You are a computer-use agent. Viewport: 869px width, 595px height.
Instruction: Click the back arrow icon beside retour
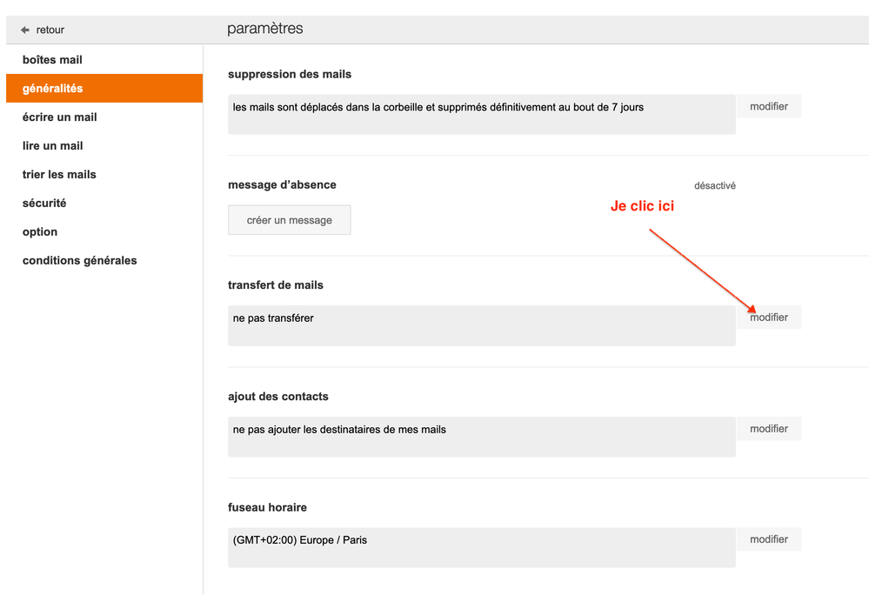(25, 30)
